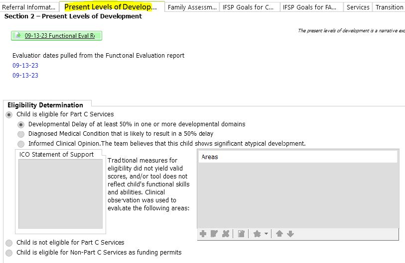Click the delete (X) icon under Areas
The image size is (405, 263).
tap(226, 234)
